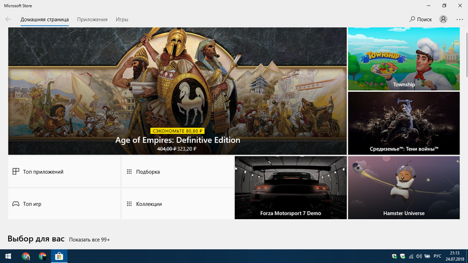Open the Wi-Fi network tray icon
The height and width of the screenshot is (263, 468).
(411, 256)
